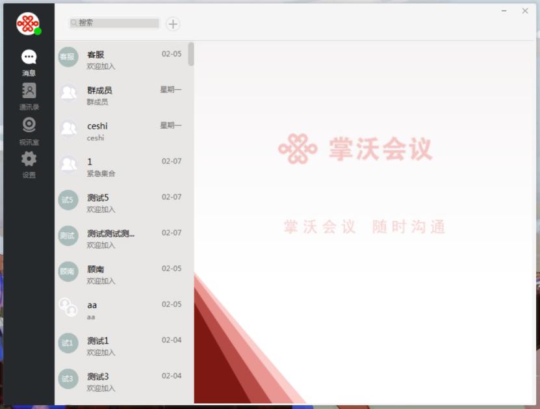Minimize the 掌沃会议 window
Screen dimensions: 540x409
click(504, 11)
